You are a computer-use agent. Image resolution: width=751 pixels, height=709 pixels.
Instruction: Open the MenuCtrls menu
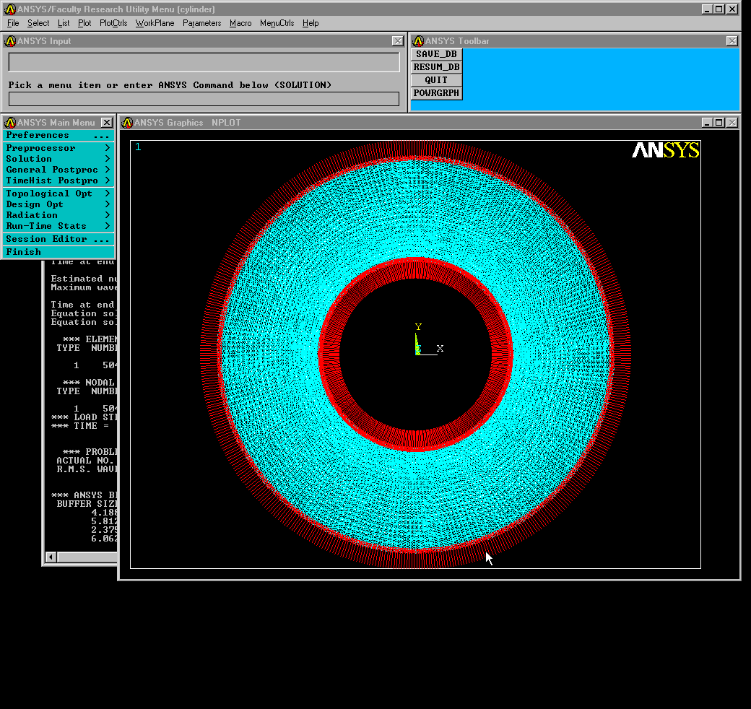(x=277, y=23)
